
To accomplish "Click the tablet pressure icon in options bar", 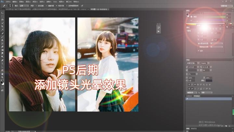I will [82, 6].
